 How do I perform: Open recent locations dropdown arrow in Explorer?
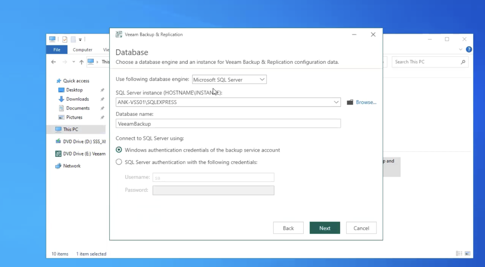73,62
